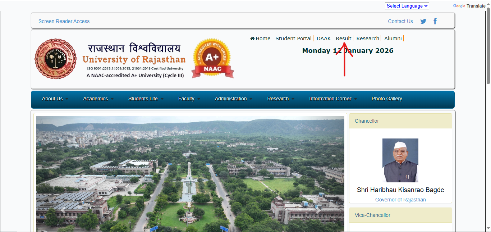Open the university's Twitter page icon

point(423,21)
